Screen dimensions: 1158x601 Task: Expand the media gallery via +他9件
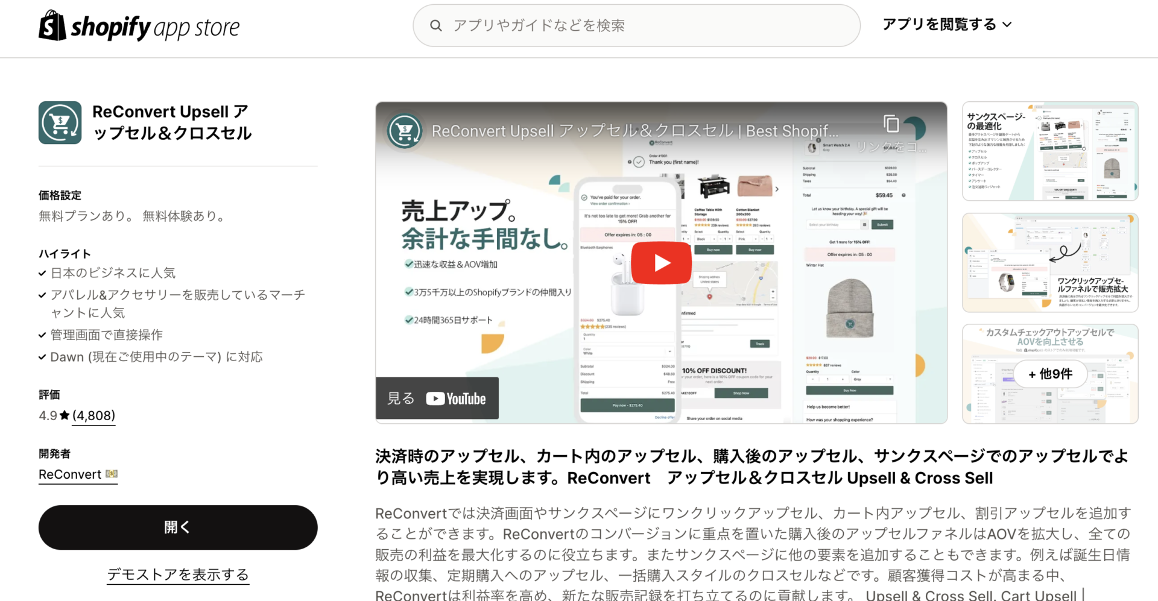coord(1051,374)
